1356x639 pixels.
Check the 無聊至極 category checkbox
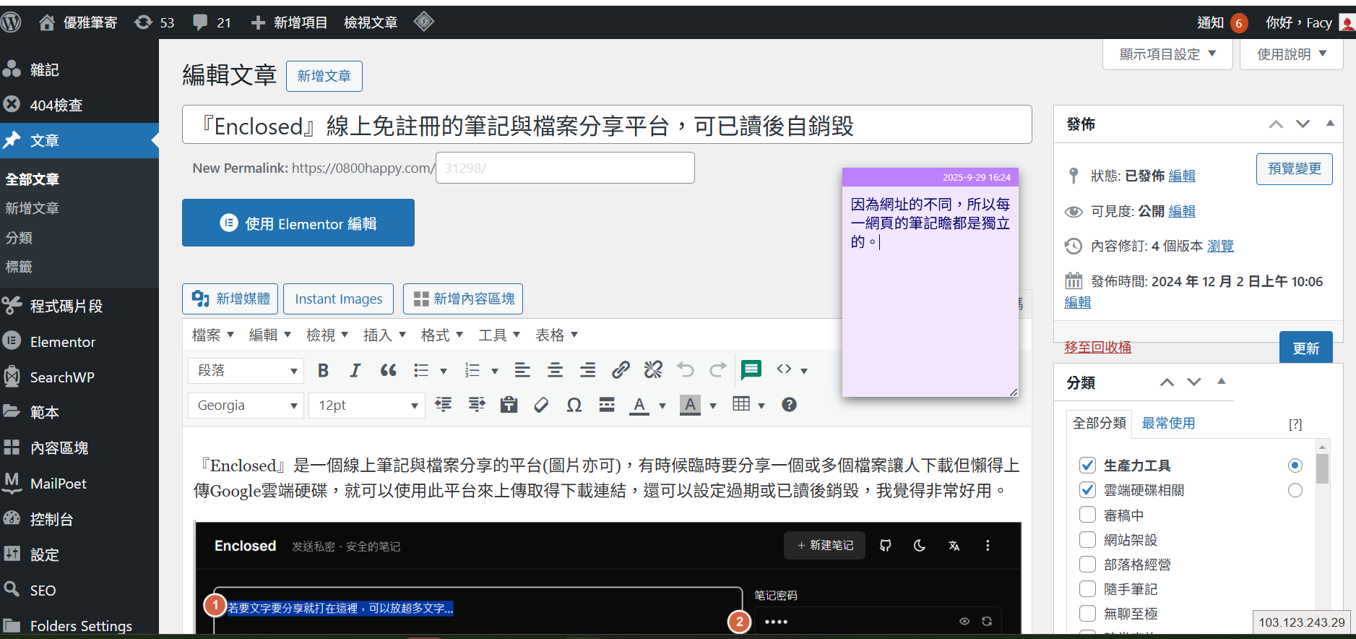1087,613
